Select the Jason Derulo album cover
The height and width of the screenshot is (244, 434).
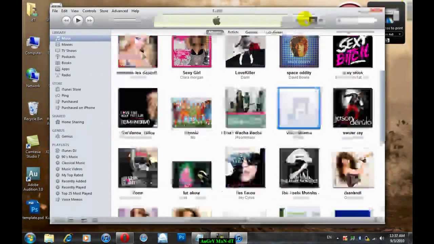pos(353,108)
